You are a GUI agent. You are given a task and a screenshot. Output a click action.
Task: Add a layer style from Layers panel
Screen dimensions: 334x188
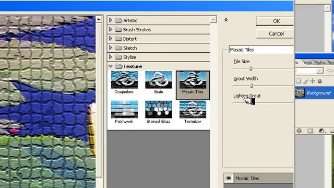click(x=299, y=131)
